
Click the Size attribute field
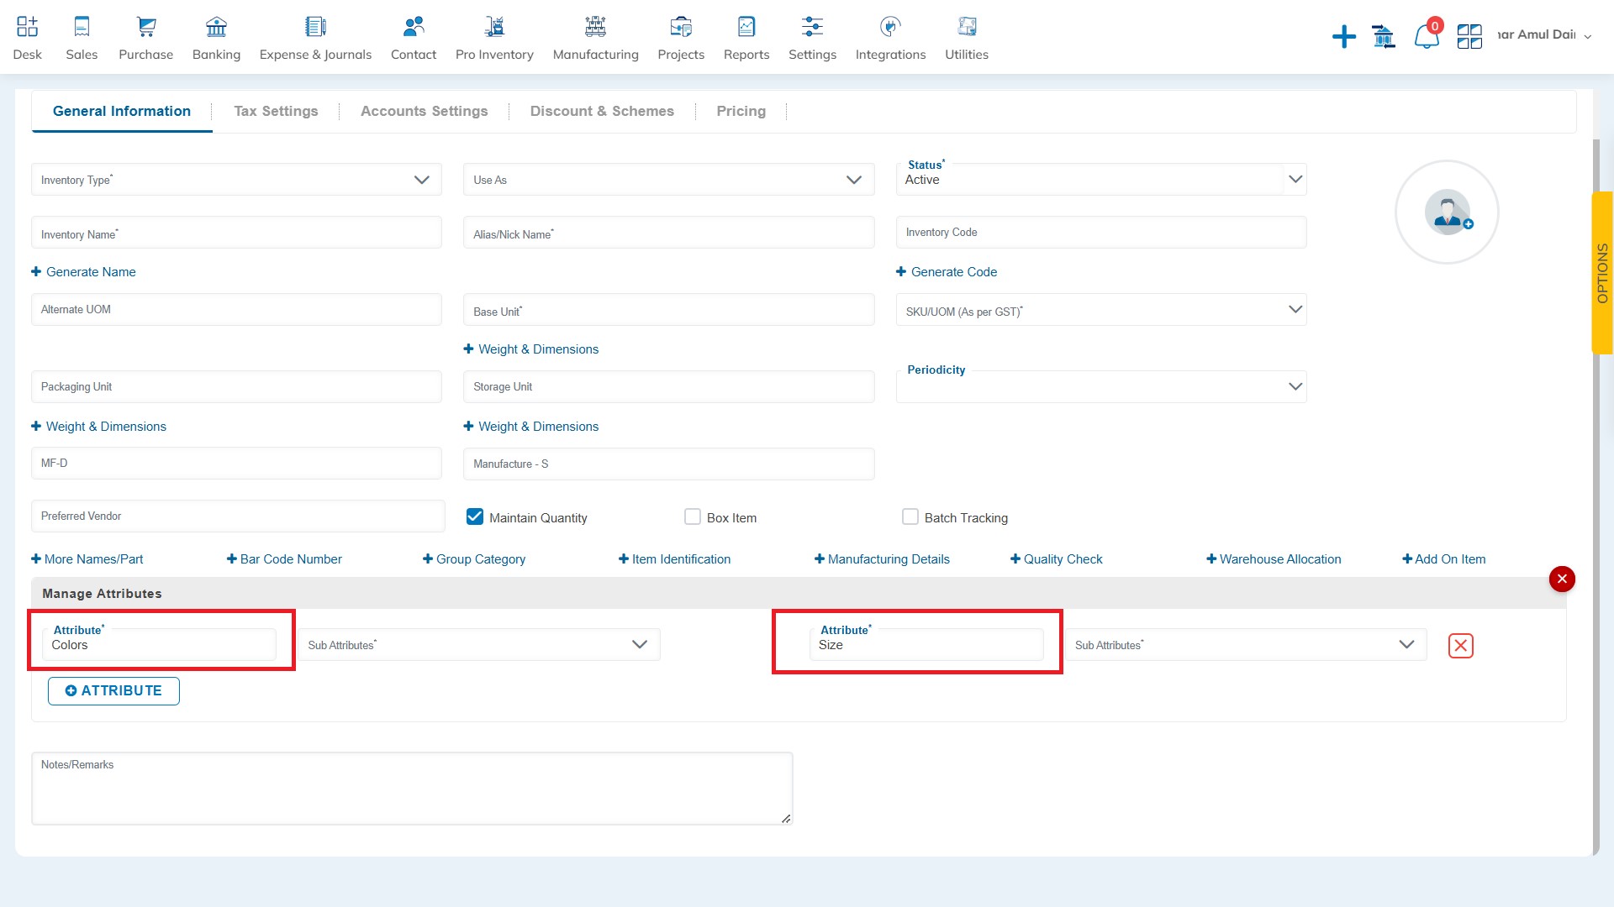926,645
